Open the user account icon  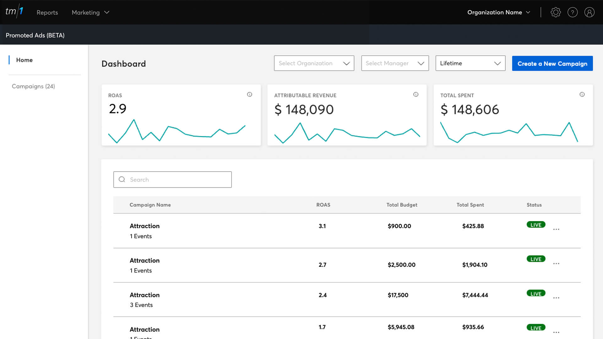[589, 12]
